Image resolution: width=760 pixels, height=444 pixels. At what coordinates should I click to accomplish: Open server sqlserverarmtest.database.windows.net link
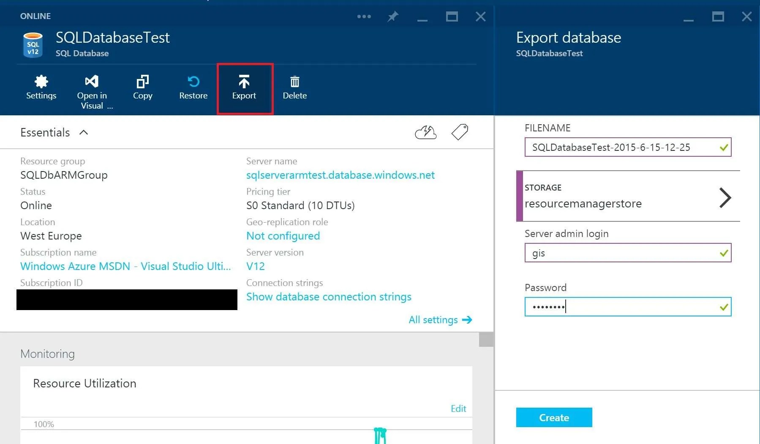340,175
